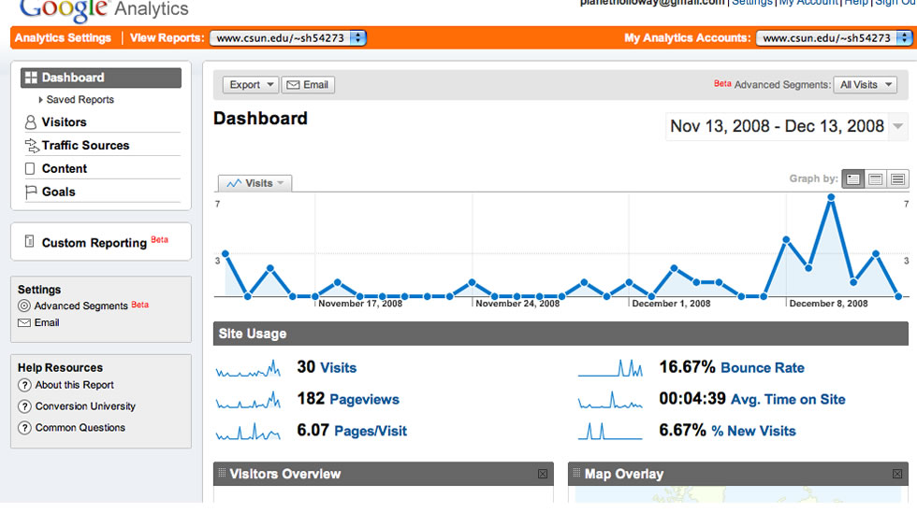Click question mark icon beside Conversion University
This screenshot has width=917, height=512.
click(24, 406)
